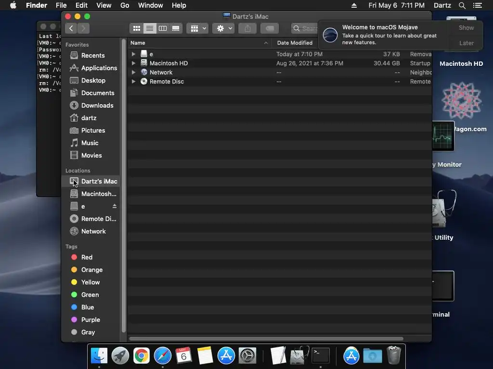Open Movies in the sidebar
Screen dimensions: 493x369
coord(91,156)
